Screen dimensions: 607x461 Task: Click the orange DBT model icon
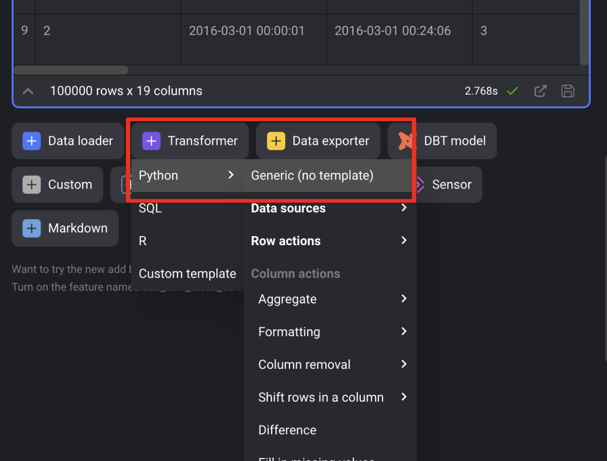(407, 141)
